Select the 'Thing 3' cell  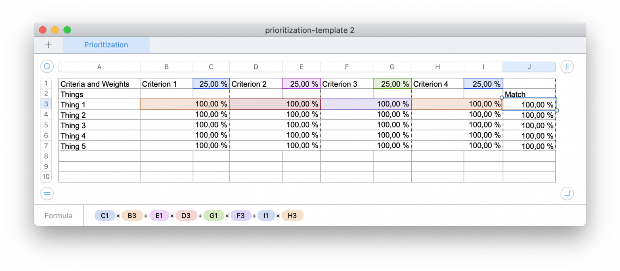click(99, 125)
